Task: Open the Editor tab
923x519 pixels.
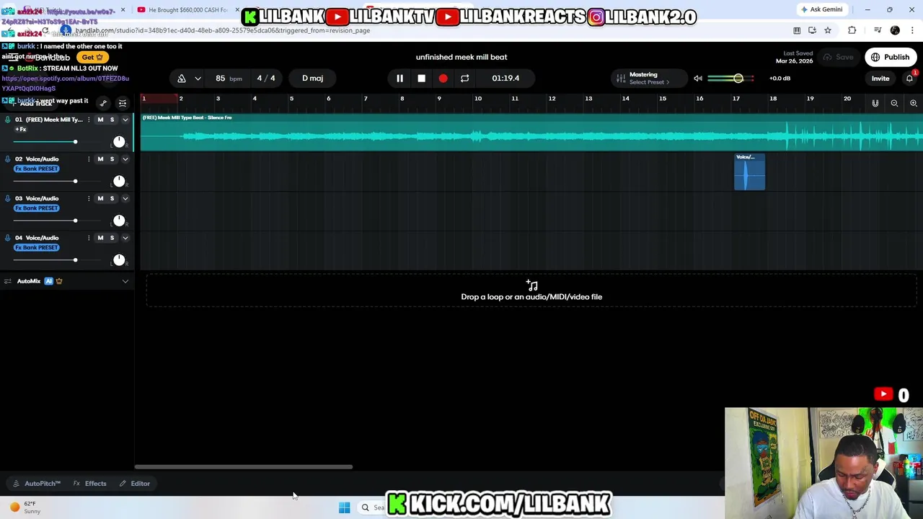Action: (135, 484)
